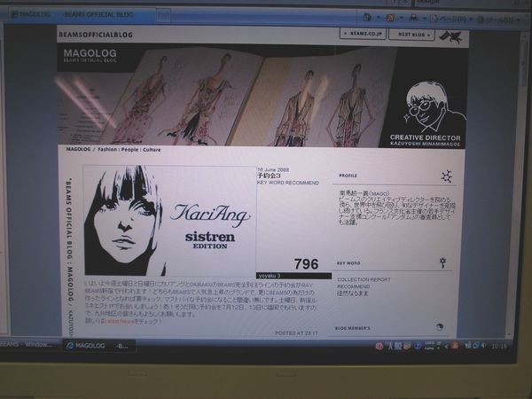Open the post title 予約会3
Viewport: 532px width, 399px height.
click(x=269, y=176)
